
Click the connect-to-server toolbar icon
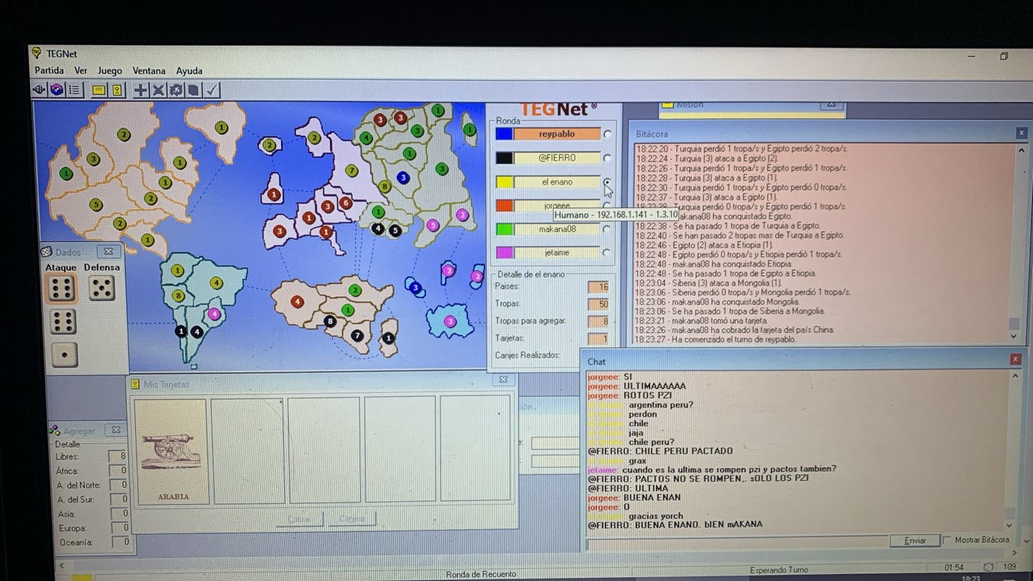(39, 90)
